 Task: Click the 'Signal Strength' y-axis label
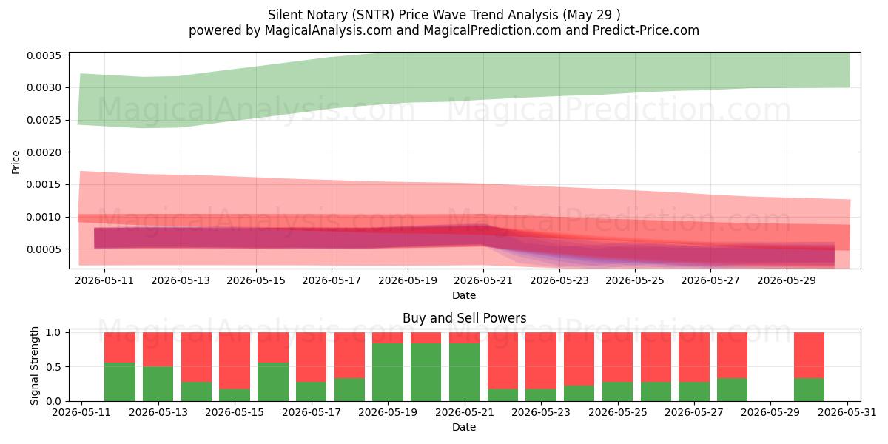tap(36, 366)
